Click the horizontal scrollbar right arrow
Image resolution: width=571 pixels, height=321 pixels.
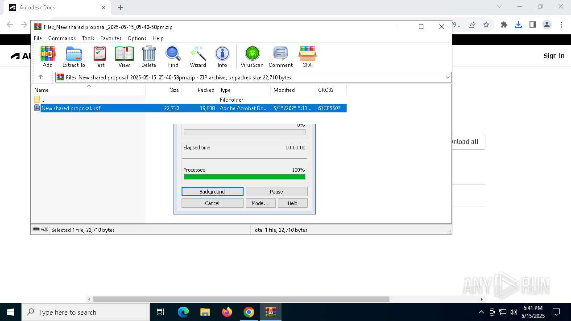(482, 299)
